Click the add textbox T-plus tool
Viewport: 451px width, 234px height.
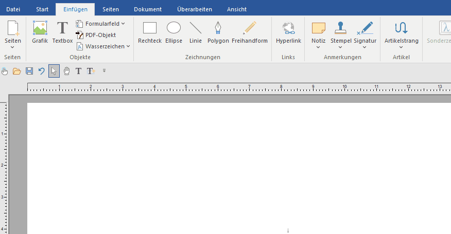click(x=91, y=71)
